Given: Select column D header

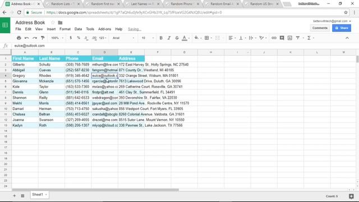Looking at the screenshot, I should click(105, 52).
